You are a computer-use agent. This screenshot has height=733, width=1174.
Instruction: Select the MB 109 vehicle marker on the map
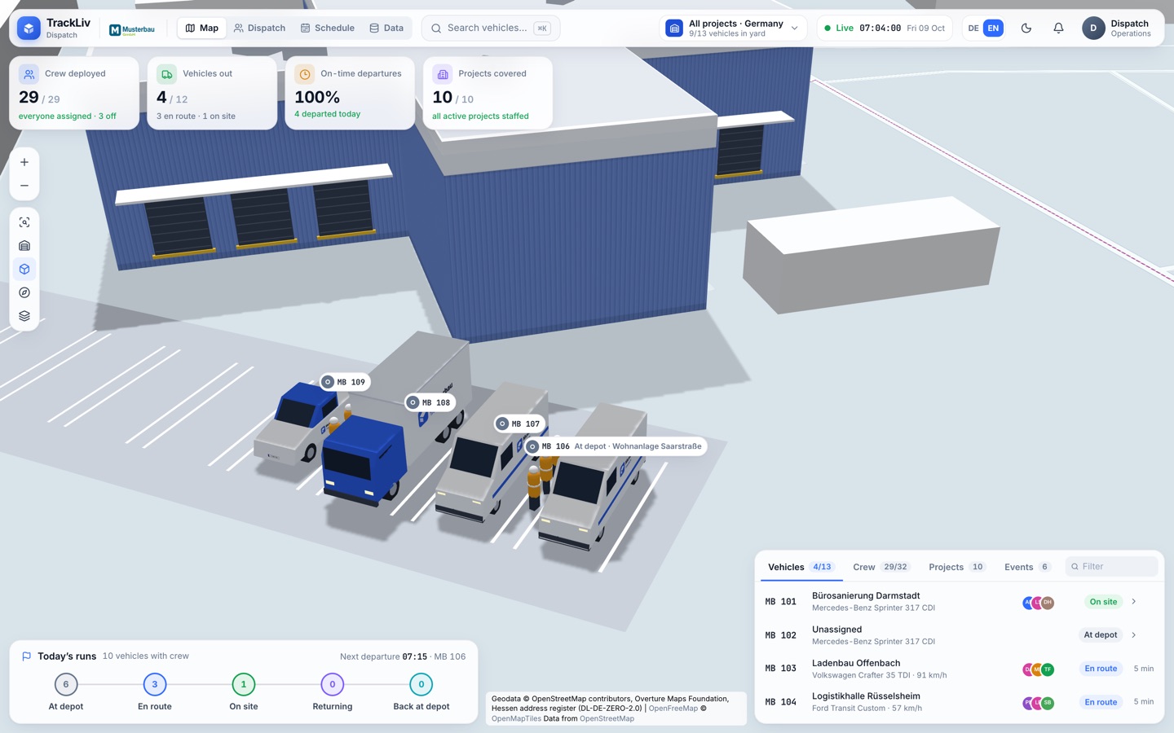(x=345, y=382)
